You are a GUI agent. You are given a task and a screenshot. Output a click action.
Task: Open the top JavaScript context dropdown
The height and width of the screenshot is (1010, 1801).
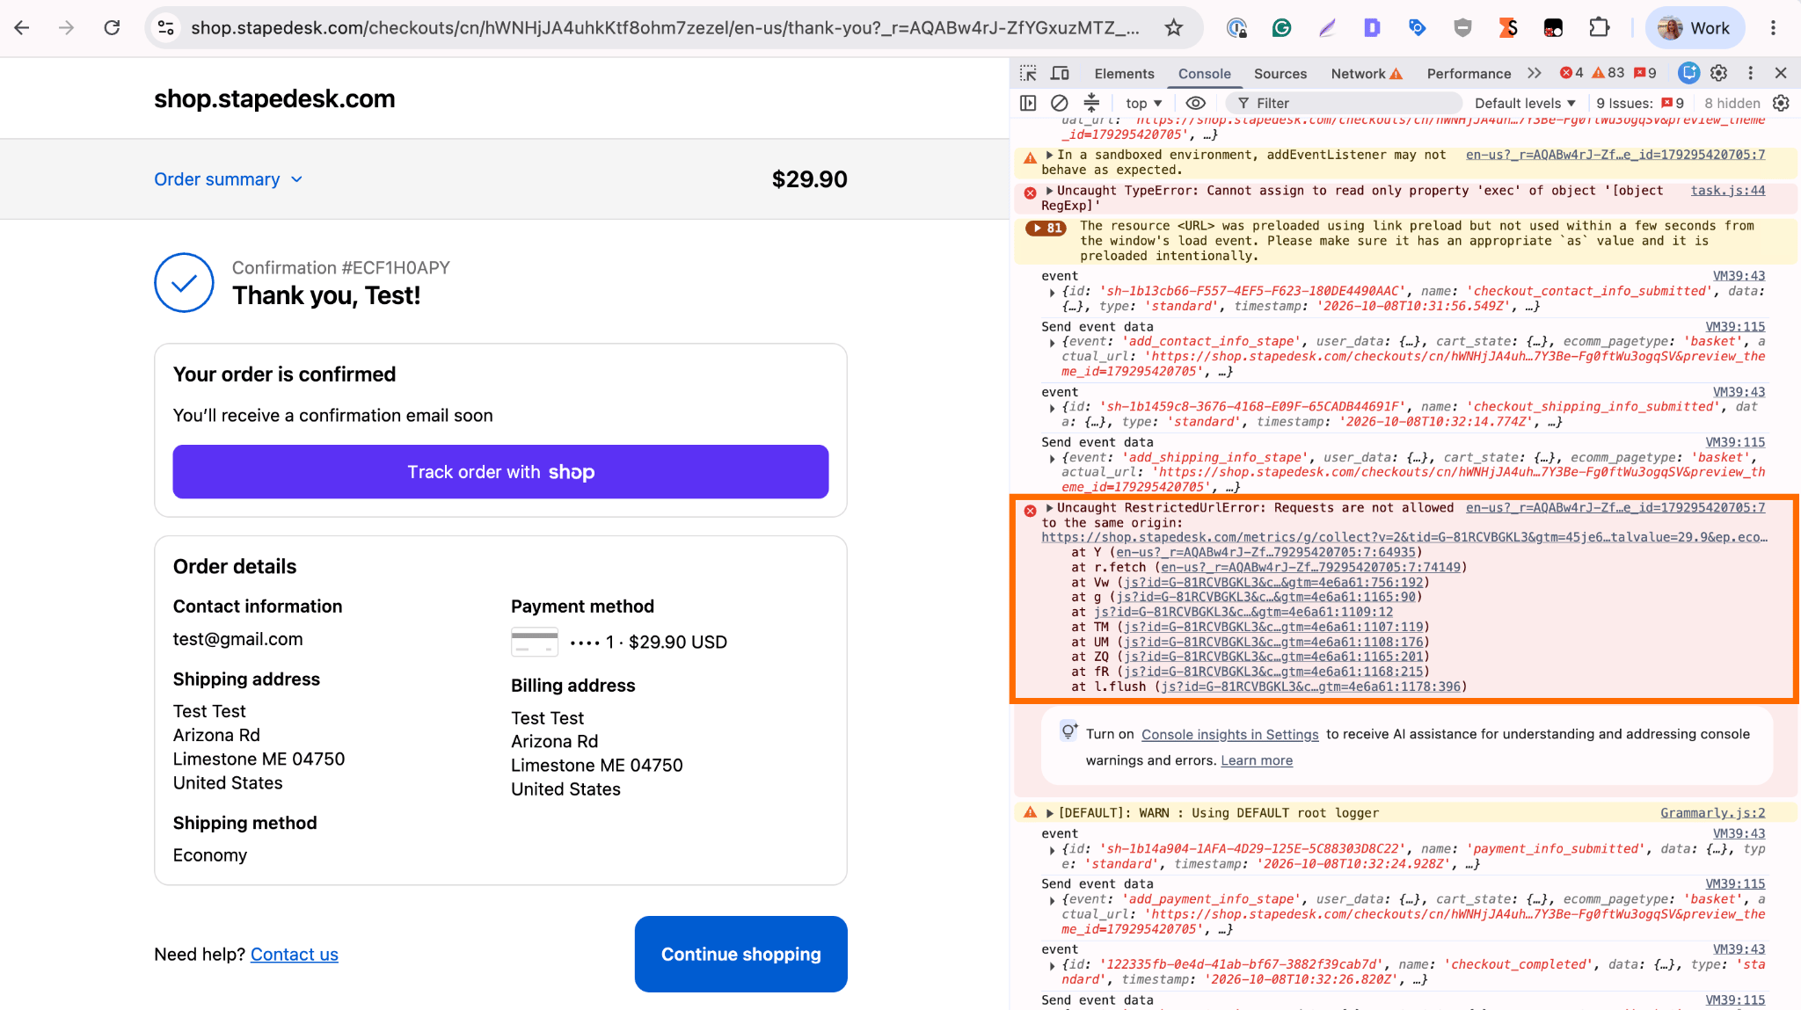1143,103
